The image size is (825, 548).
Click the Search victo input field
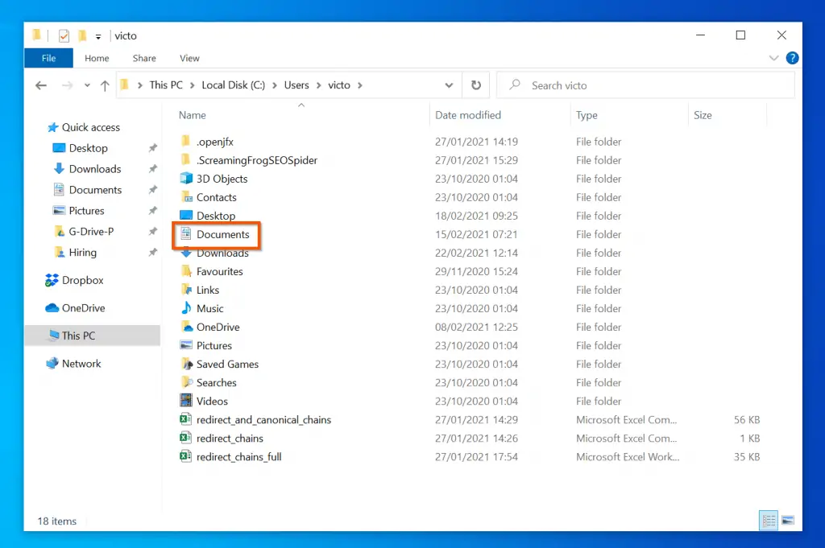point(645,85)
